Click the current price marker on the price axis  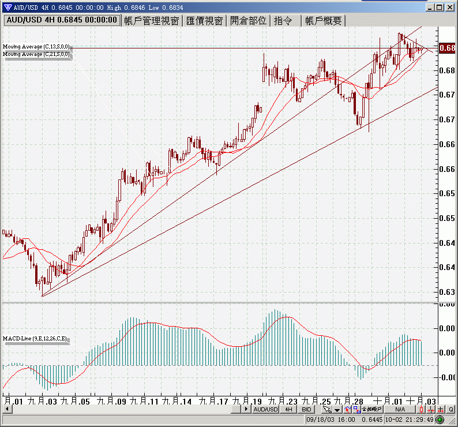tap(447, 48)
